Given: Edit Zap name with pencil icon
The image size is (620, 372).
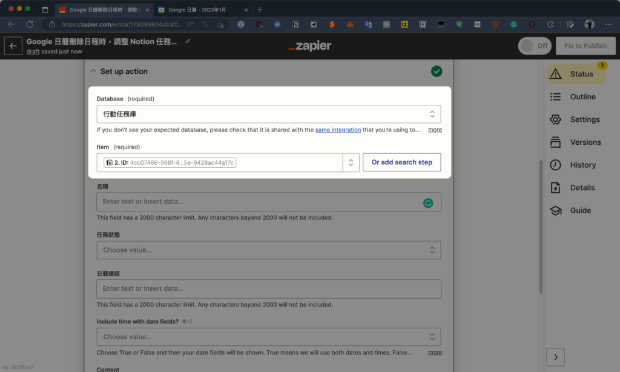Looking at the screenshot, I should pos(188,41).
